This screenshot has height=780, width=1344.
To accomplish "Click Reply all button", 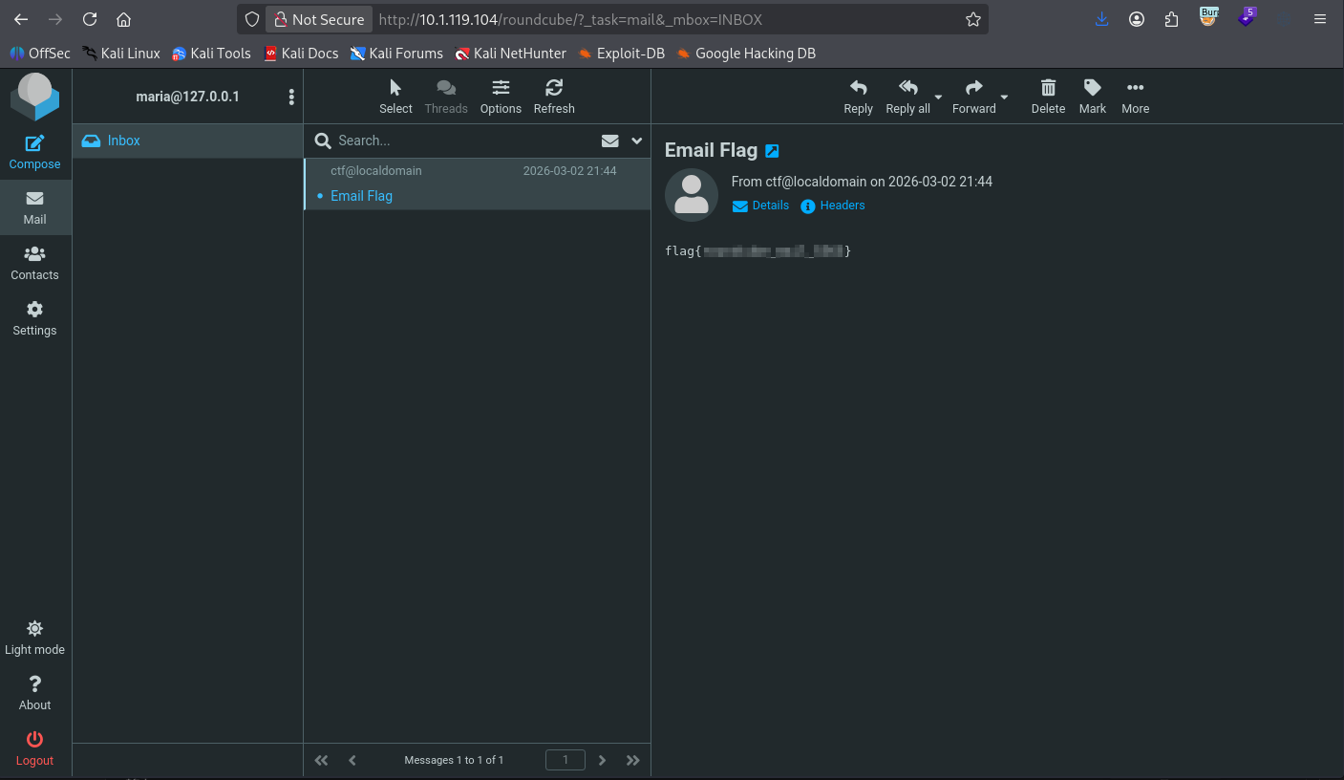I will tap(907, 97).
